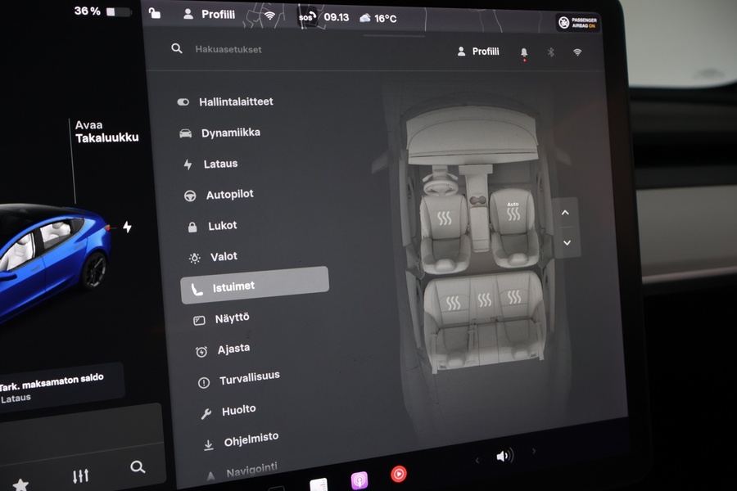Toggle the rear middle seat heater
The width and height of the screenshot is (737, 491).
tap(483, 299)
